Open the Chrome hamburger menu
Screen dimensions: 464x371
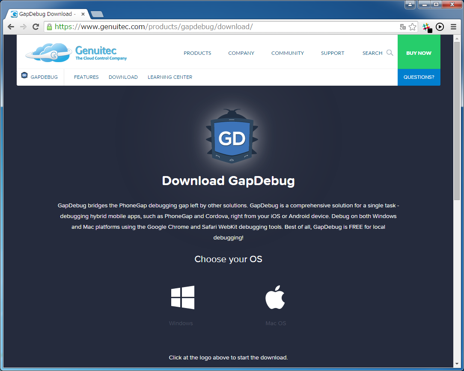coord(453,27)
